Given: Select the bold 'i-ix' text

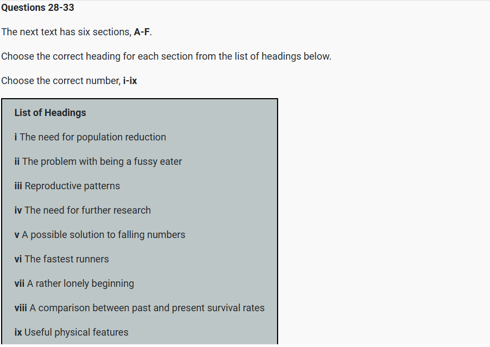Looking at the screenshot, I should pos(130,81).
